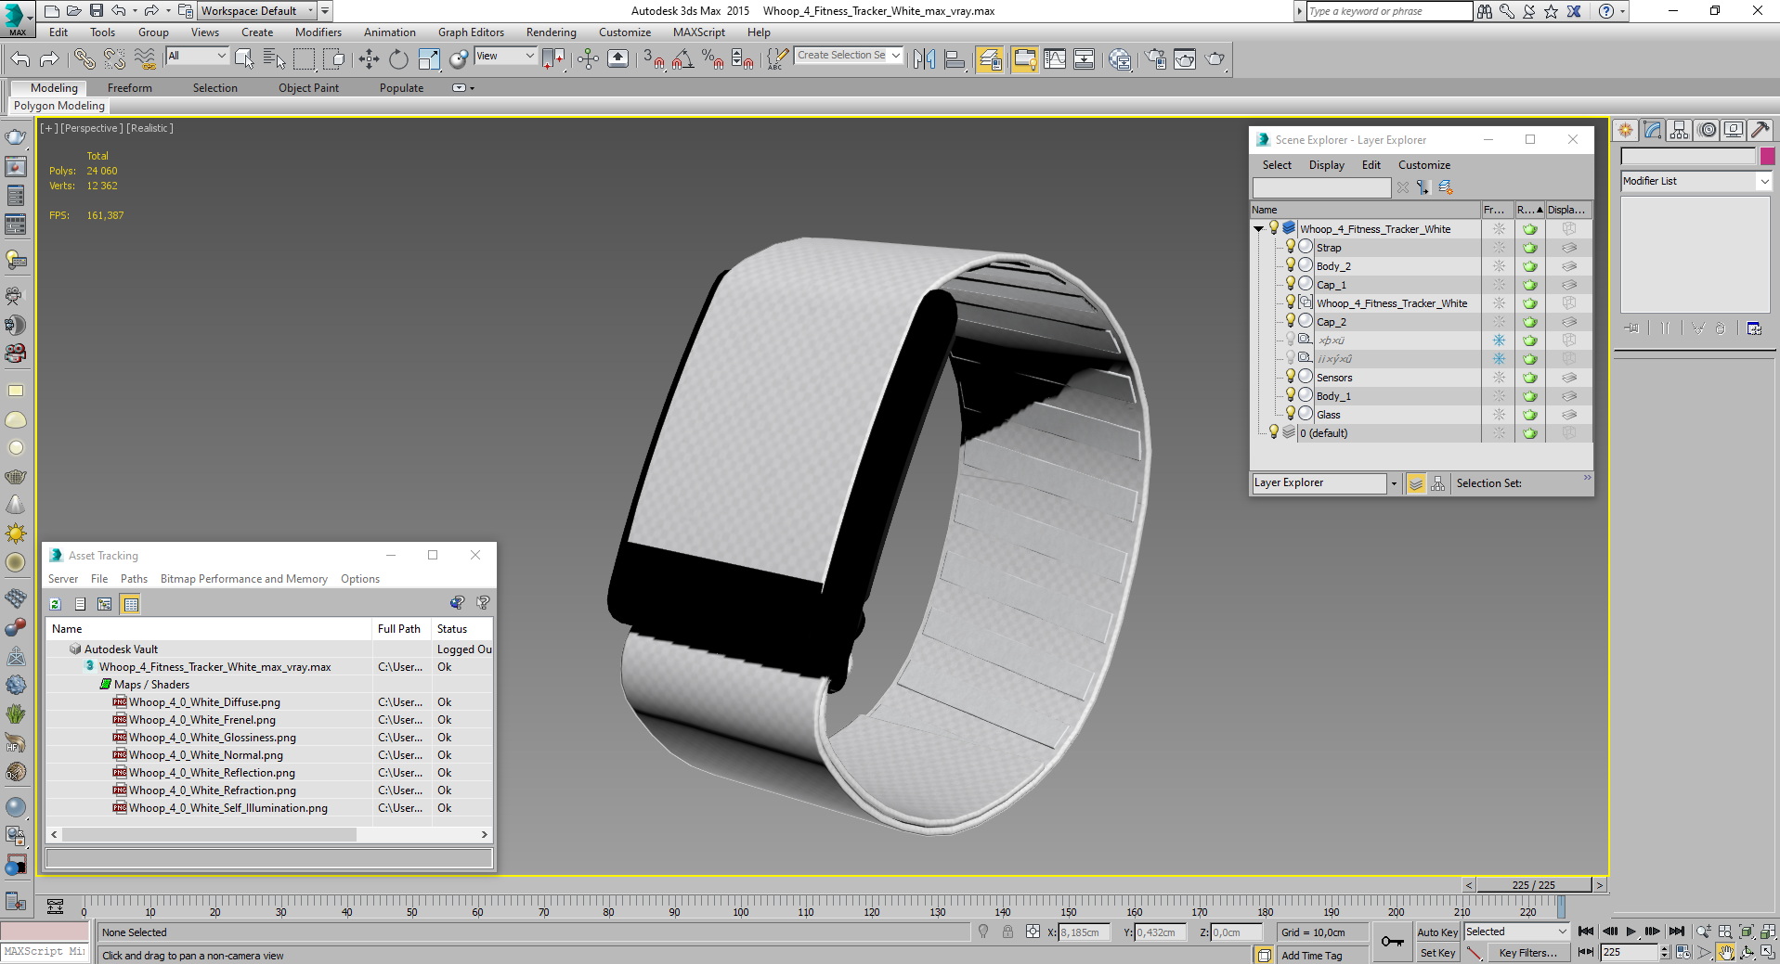This screenshot has height=964, width=1780.
Task: Open the Rendering menu
Action: 551,32
